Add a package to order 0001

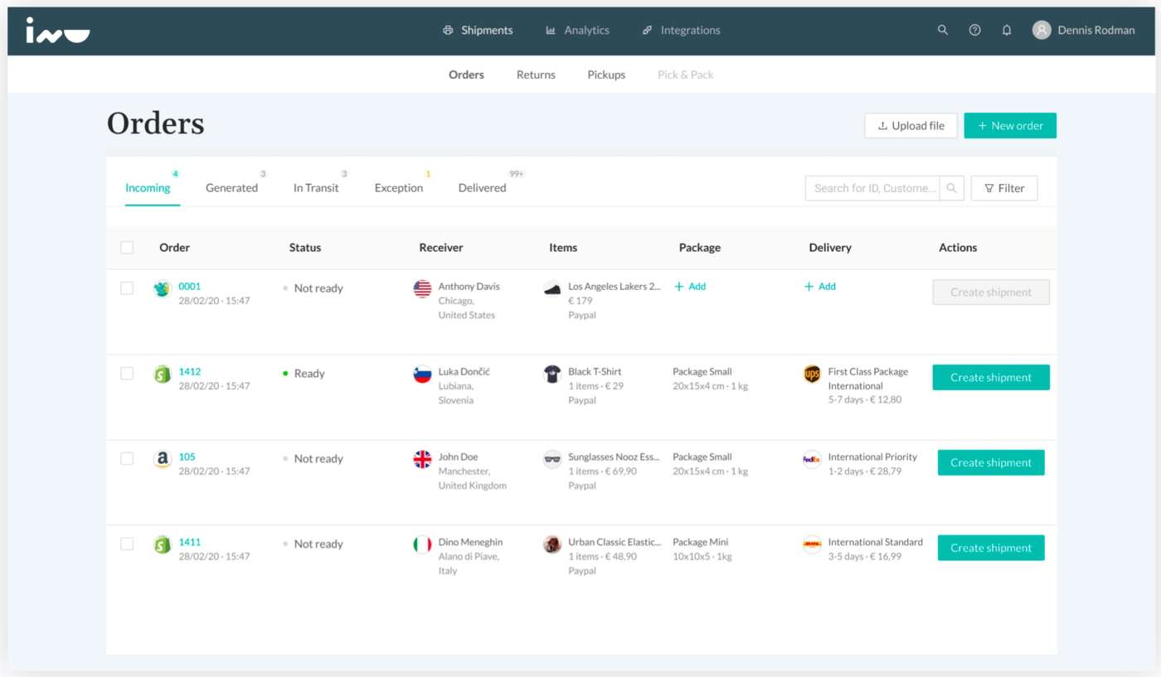(x=690, y=287)
